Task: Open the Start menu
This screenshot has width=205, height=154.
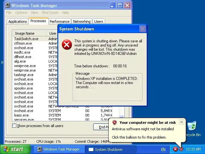Action: click(x=15, y=149)
